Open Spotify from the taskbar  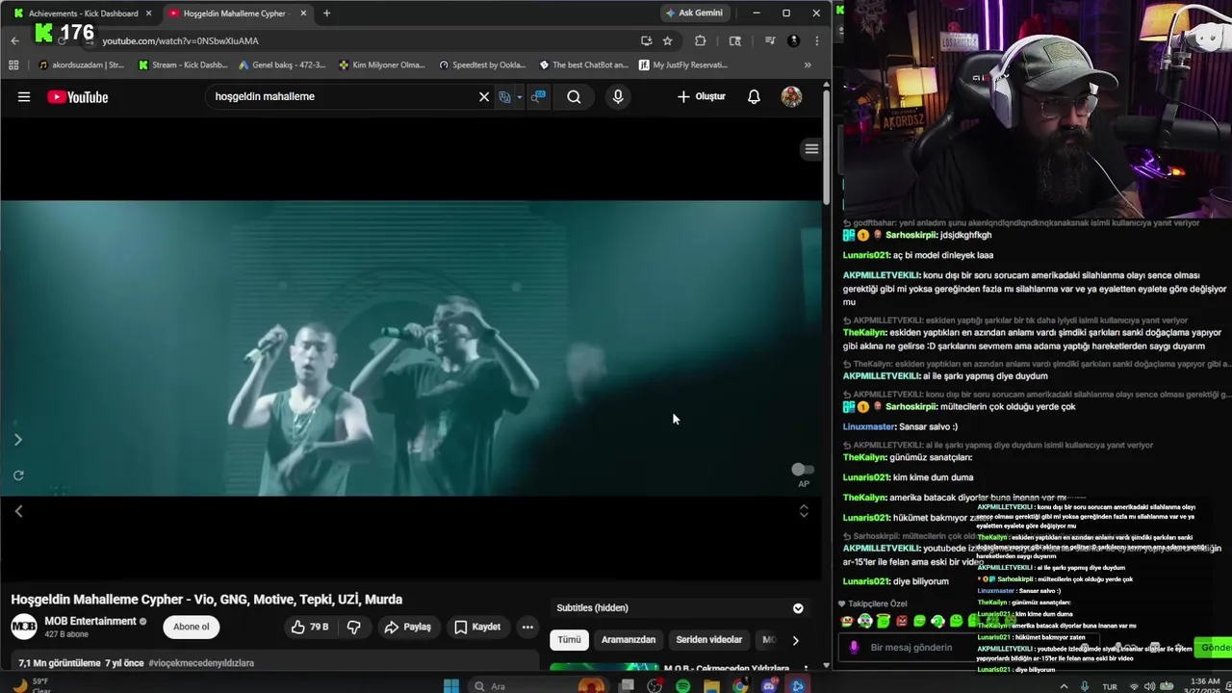(x=682, y=686)
